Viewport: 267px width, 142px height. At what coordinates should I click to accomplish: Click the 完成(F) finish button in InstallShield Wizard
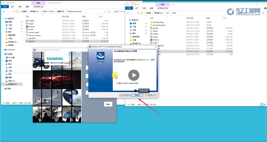click(x=137, y=95)
